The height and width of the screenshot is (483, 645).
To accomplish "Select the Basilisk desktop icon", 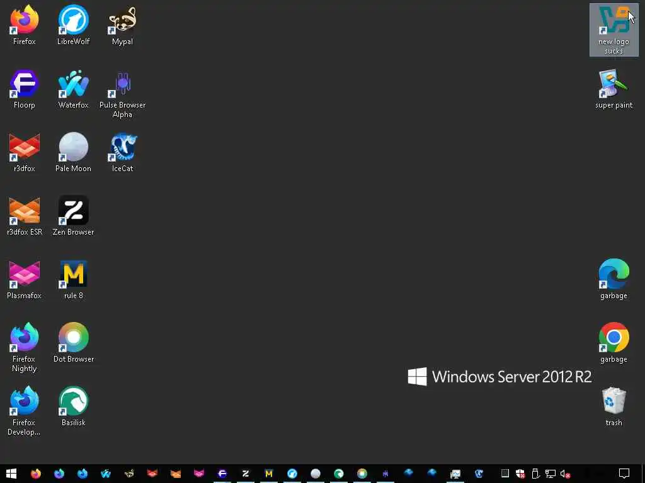I will tap(73, 406).
